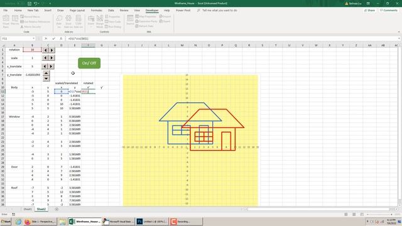Cancel the formula entry
Image resolution: width=402 pixels, height=226 pixels.
(x=46, y=38)
